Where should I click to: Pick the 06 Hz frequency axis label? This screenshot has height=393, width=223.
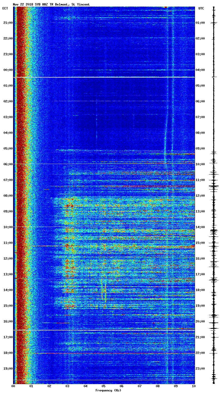pos(121,386)
